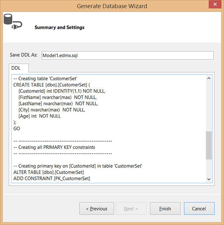The width and height of the screenshot is (224, 225).
Task: Click the ADD CONSTRAINT PK_CustomerSet line
Action: pos(52,178)
